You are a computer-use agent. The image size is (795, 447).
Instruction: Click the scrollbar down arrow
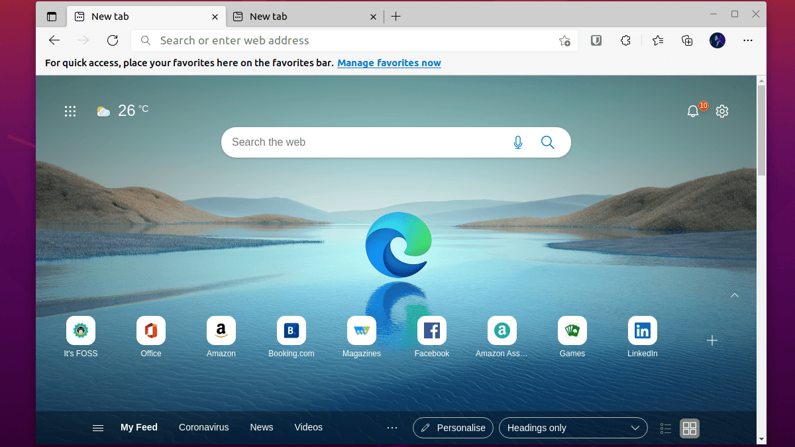(x=761, y=438)
